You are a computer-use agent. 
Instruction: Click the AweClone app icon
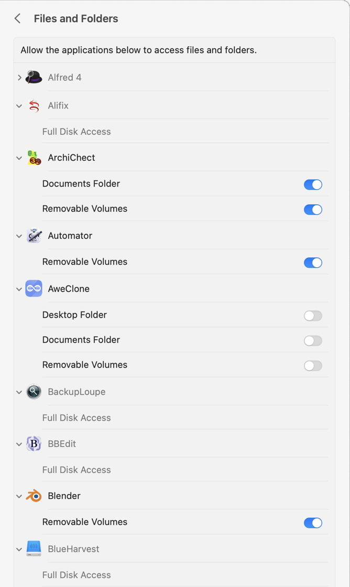[x=34, y=289]
